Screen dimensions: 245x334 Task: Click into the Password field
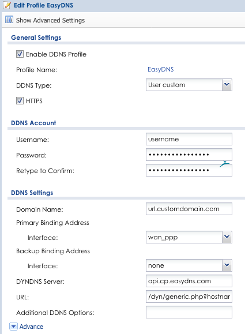[x=189, y=155]
